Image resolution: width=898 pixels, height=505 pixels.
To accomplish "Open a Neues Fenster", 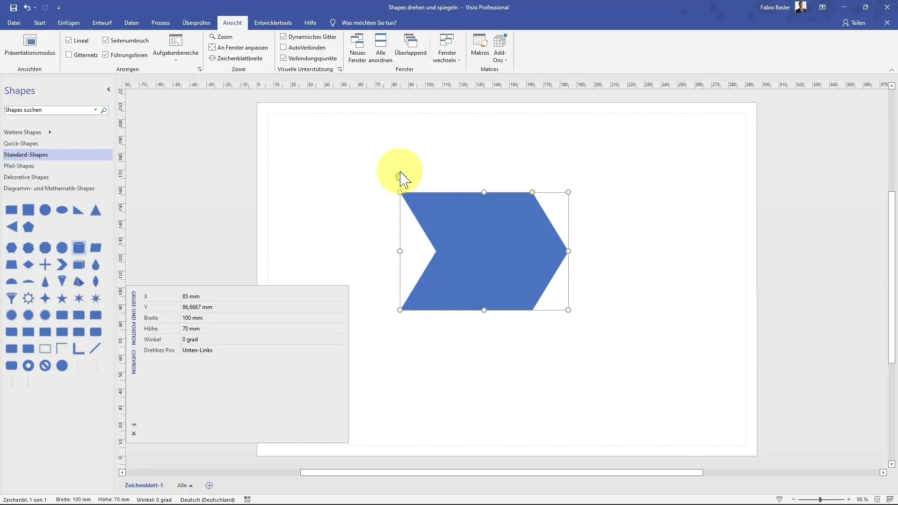I will 357,48.
